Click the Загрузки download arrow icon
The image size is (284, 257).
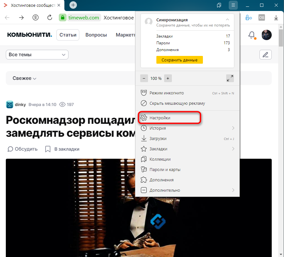(144, 139)
